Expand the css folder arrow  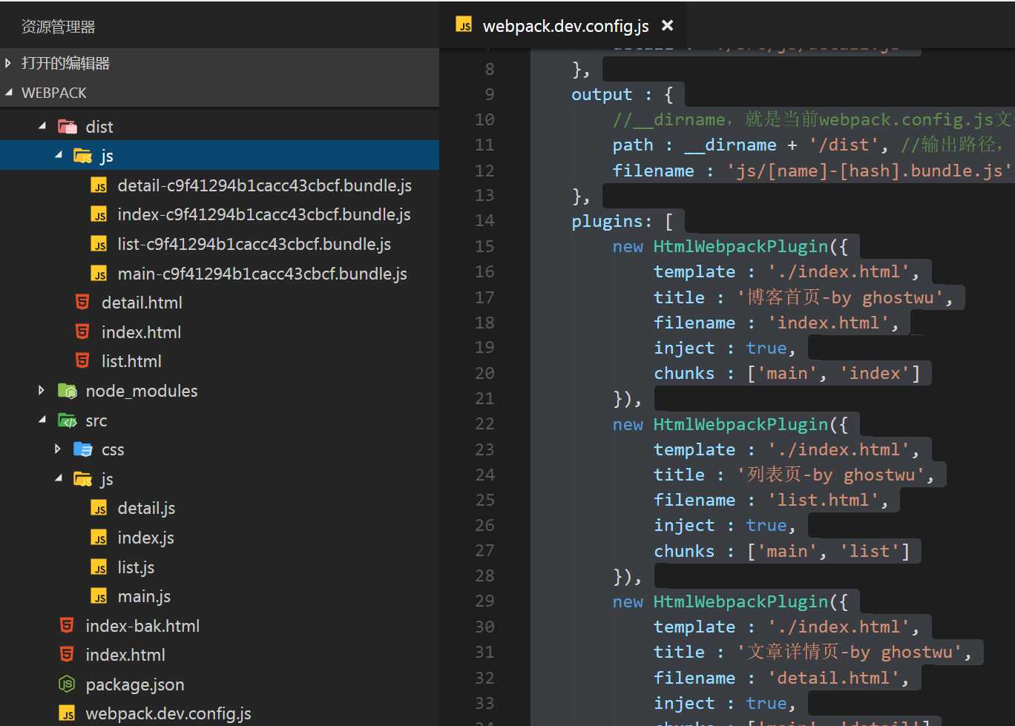tap(57, 449)
